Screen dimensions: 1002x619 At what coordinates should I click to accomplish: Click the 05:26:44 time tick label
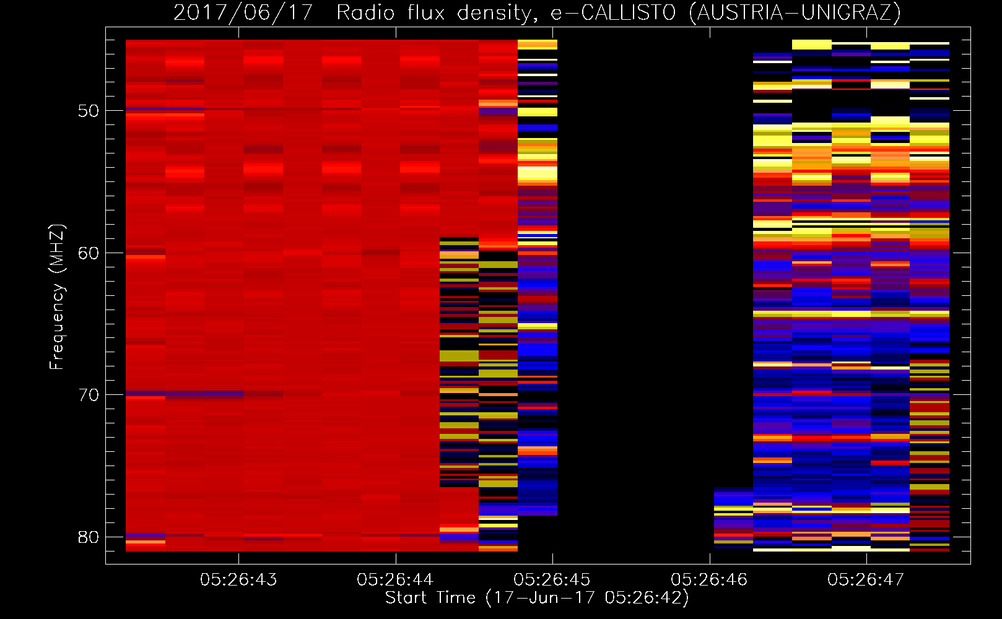[395, 580]
